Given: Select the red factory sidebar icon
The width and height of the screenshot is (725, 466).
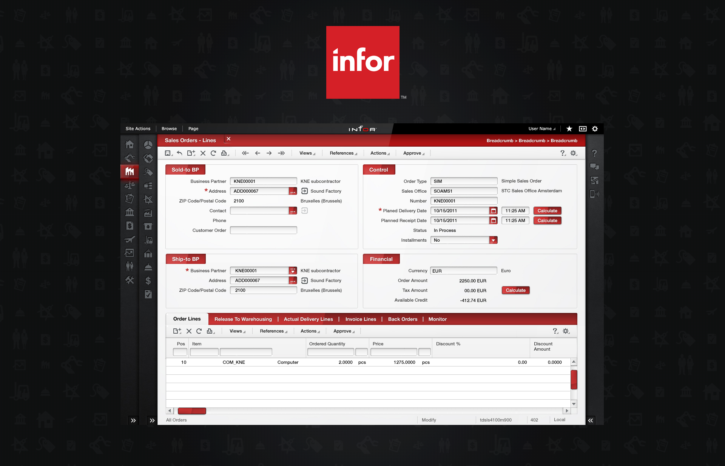Looking at the screenshot, I should 130,172.
